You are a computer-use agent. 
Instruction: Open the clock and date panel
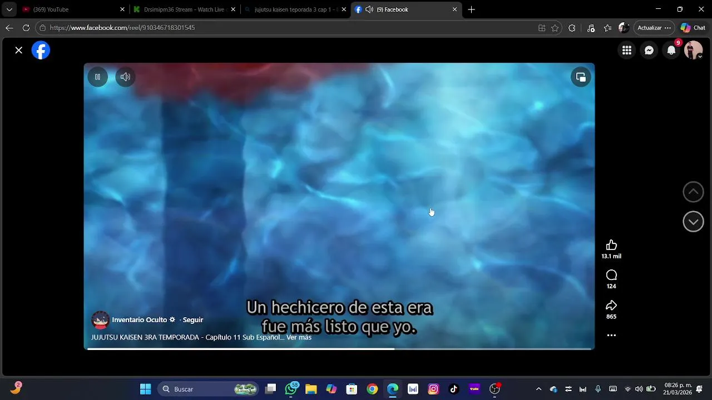pyautogui.click(x=678, y=389)
